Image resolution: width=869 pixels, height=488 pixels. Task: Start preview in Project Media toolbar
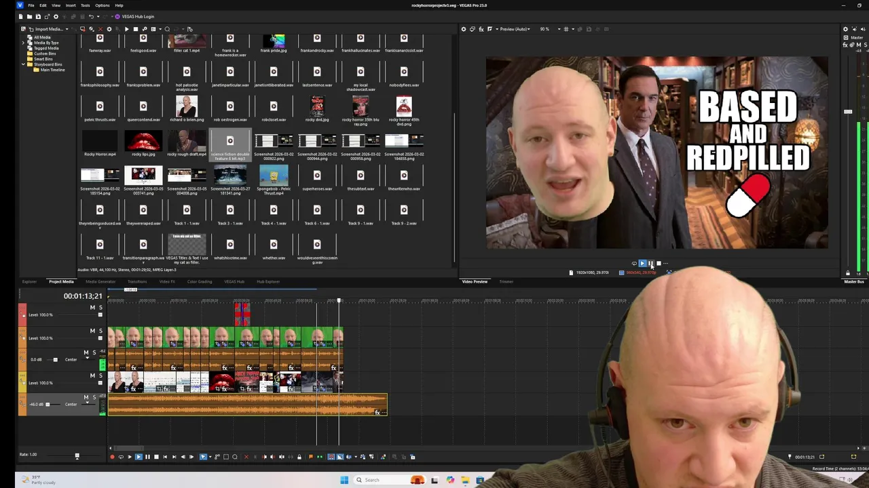[x=126, y=29]
